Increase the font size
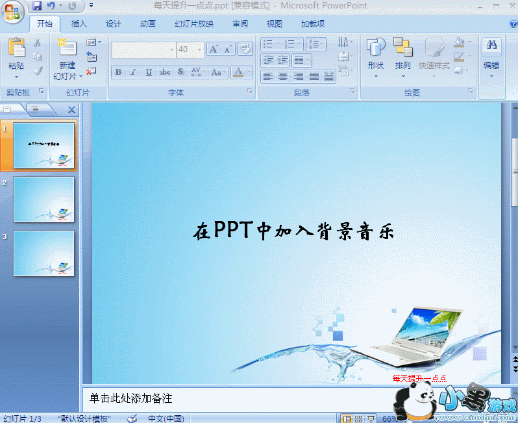The width and height of the screenshot is (518, 423). coord(214,49)
